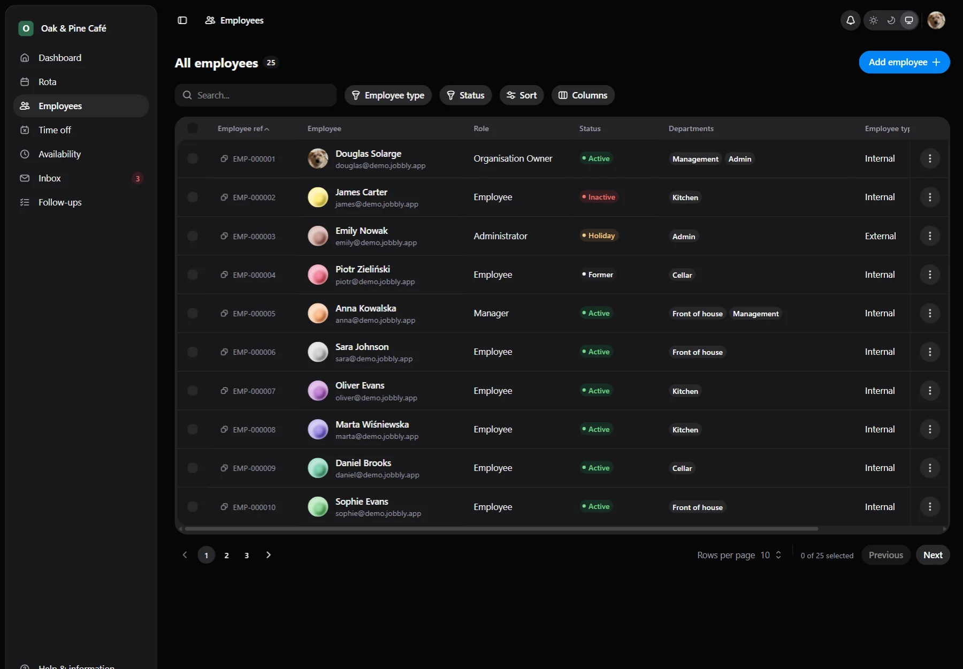Screen dimensions: 963x669
Task: Open the Sort options
Action: tap(522, 95)
